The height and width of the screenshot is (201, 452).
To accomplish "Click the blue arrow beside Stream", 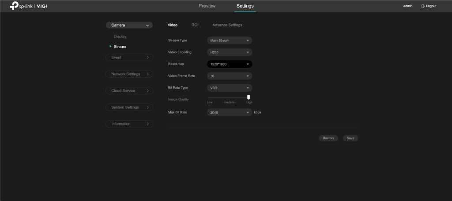I will pyautogui.click(x=111, y=46).
